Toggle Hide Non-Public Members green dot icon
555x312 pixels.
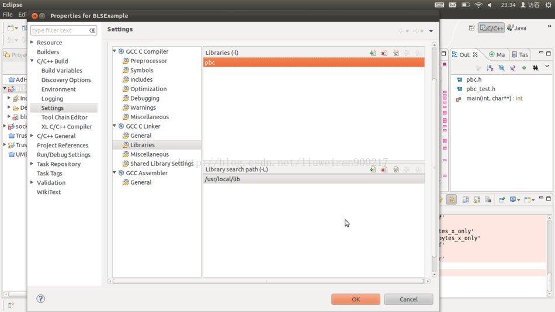pyautogui.click(x=524, y=68)
